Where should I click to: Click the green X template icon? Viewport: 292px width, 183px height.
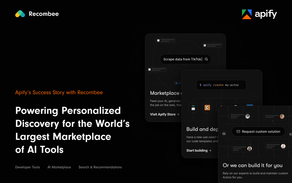(193, 108)
